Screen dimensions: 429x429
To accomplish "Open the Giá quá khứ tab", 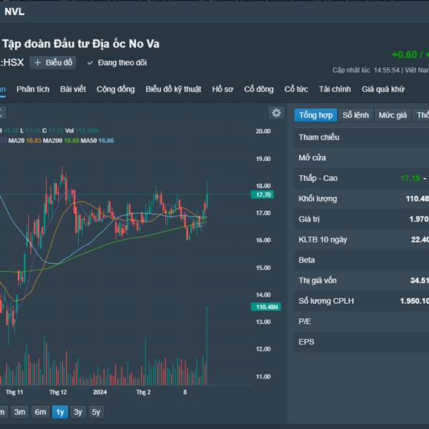I will pos(383,89).
